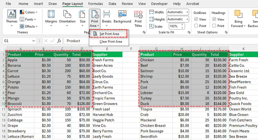This screenshot has height=140, width=258.
Task: Switch to the Formulas tab
Action: [96, 4]
